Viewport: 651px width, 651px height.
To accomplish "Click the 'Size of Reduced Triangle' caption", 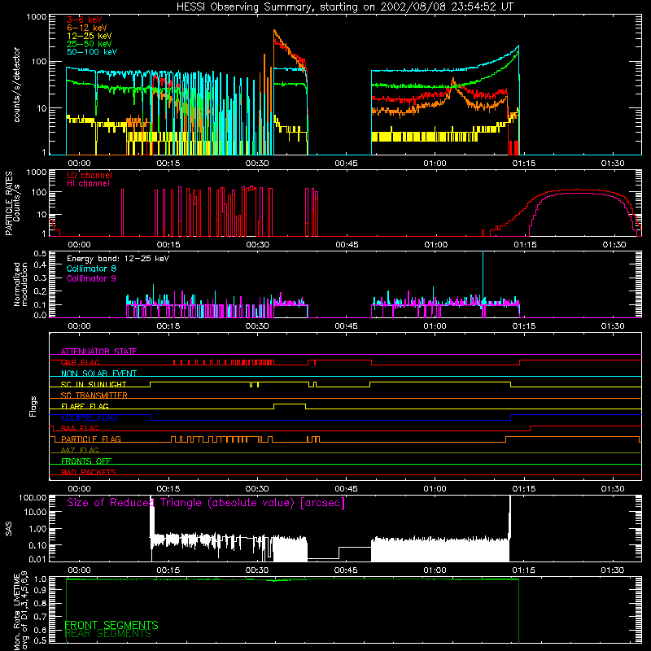I will point(206,503).
